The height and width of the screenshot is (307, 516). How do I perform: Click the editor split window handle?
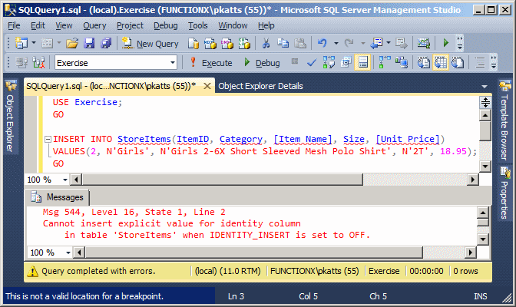(485, 102)
